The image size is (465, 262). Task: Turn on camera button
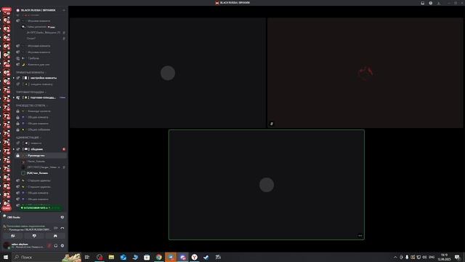[x=13, y=236]
